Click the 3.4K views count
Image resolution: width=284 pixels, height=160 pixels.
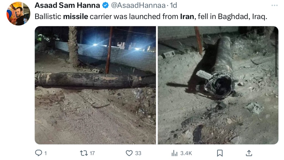pos(186,153)
